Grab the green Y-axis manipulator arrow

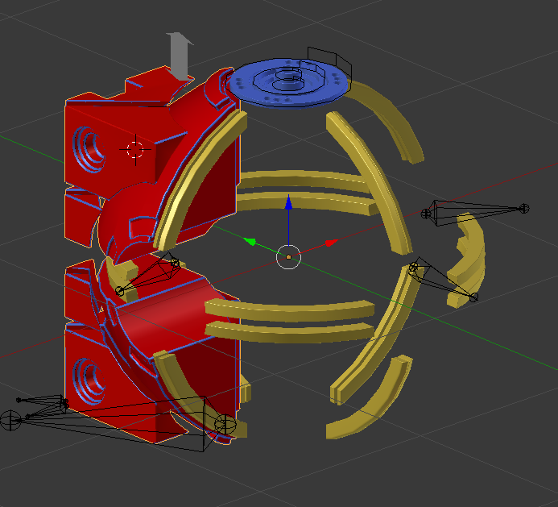250,242
